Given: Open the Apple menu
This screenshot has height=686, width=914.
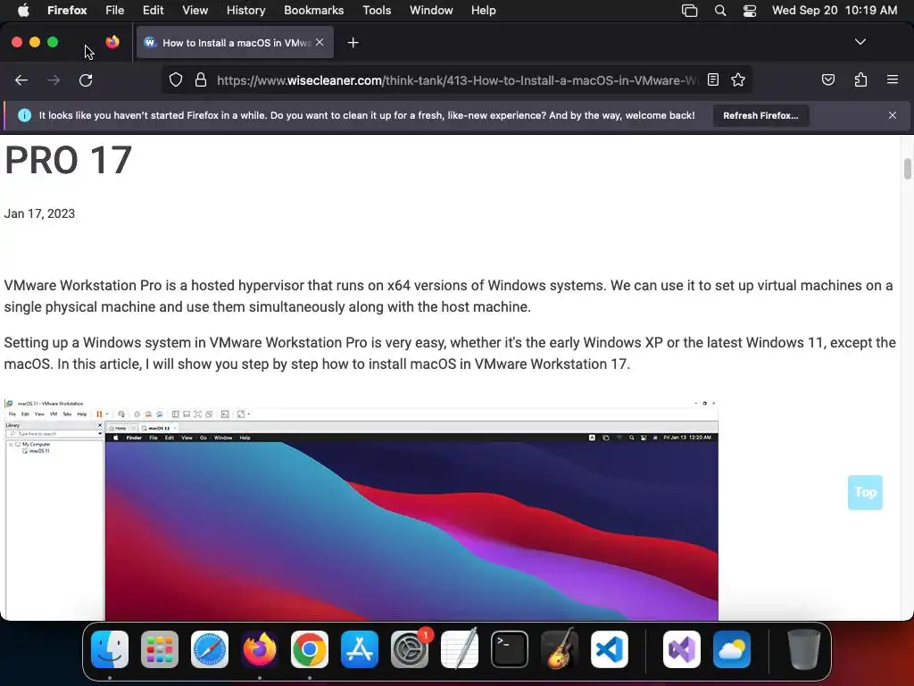Looking at the screenshot, I should tap(23, 10).
